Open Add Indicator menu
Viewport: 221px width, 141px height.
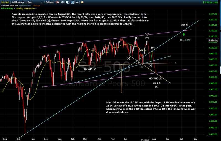(18, 2)
